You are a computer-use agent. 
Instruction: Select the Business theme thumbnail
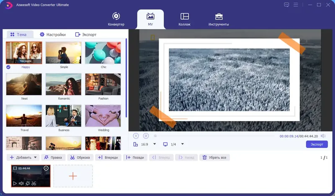click(x=64, y=116)
